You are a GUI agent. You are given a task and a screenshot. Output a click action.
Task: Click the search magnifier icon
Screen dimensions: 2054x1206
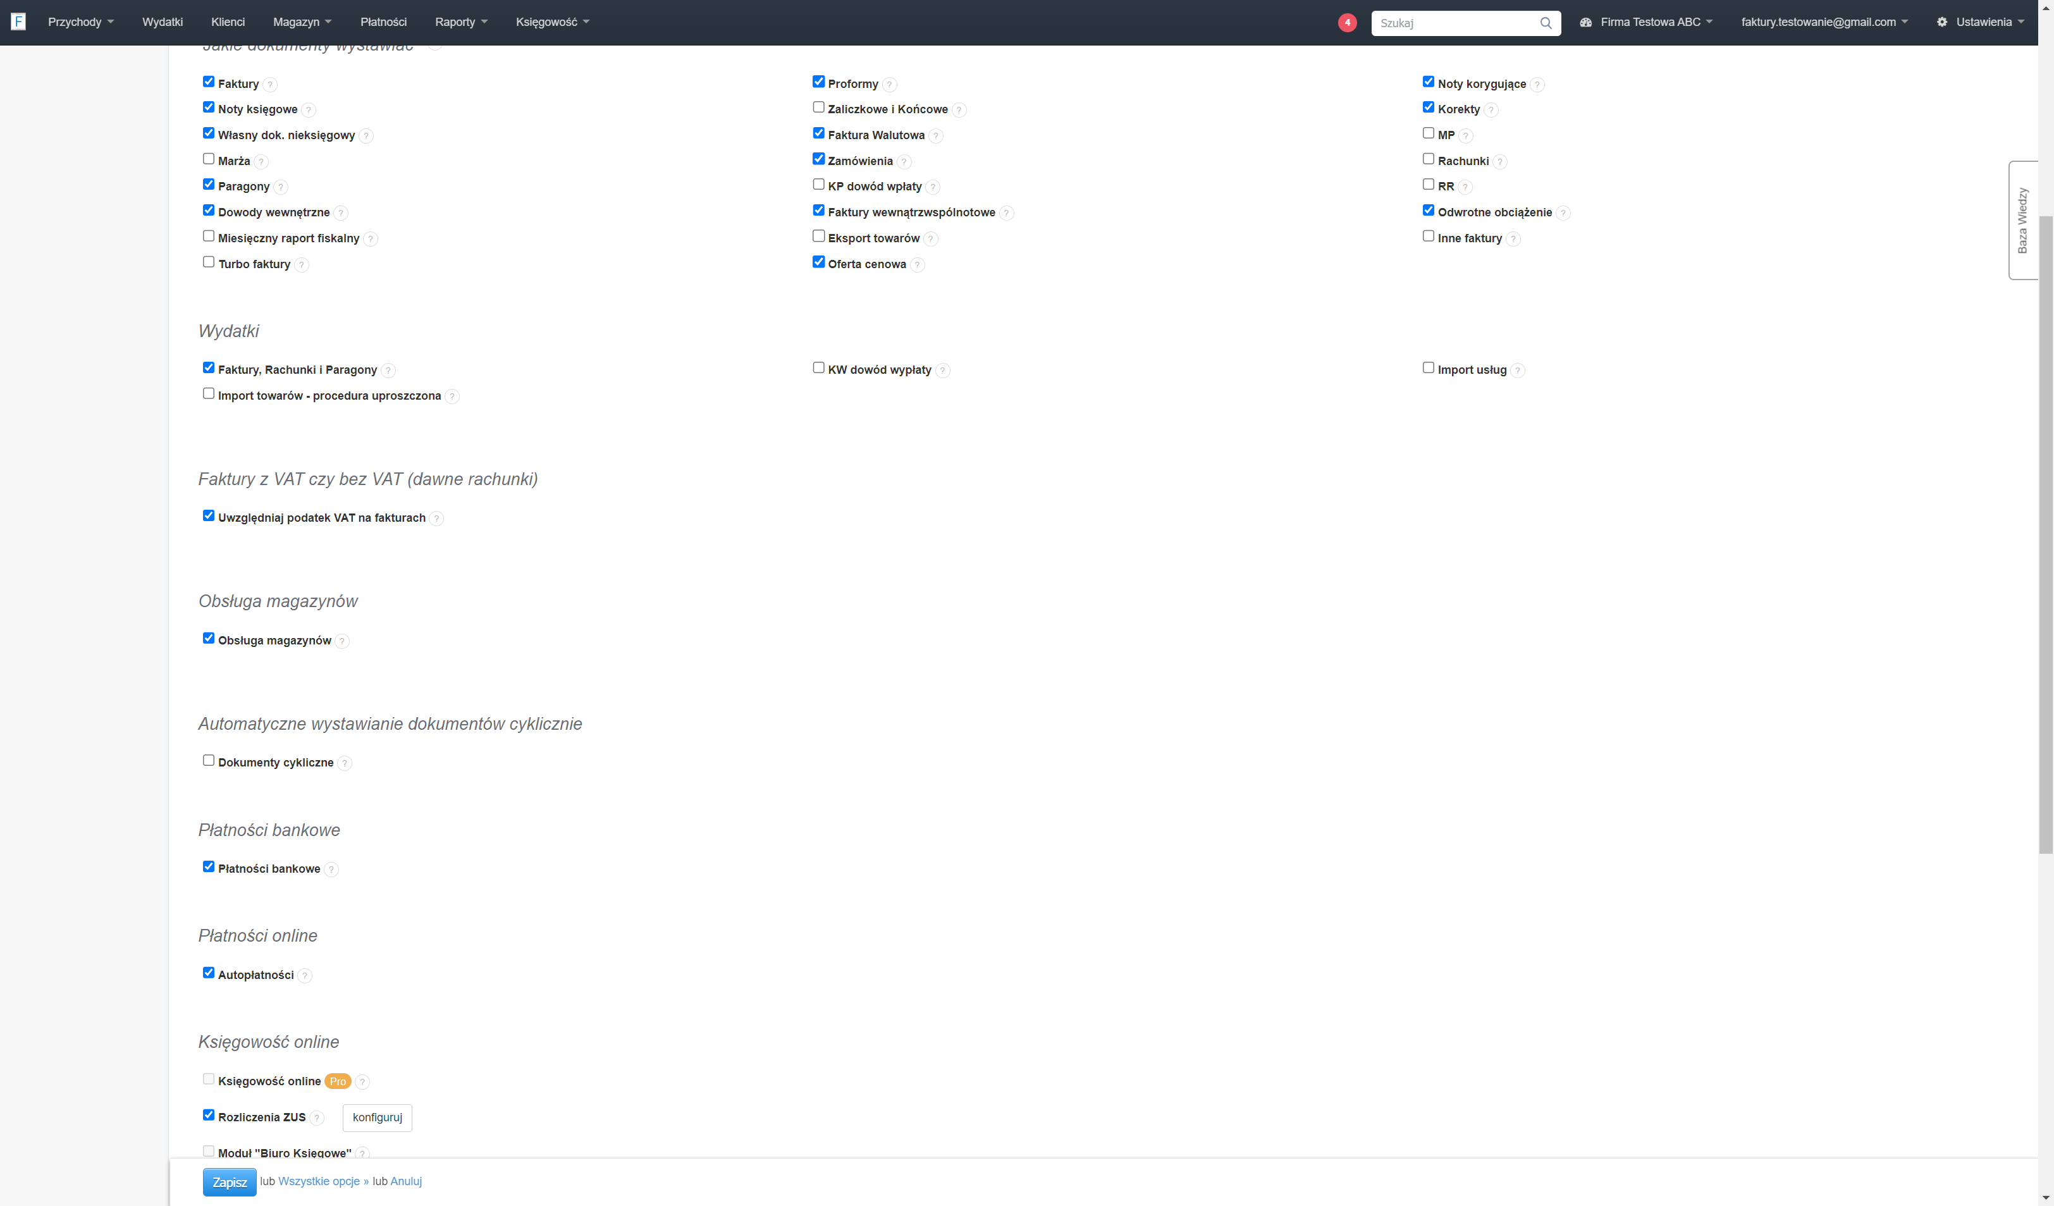coord(1546,23)
